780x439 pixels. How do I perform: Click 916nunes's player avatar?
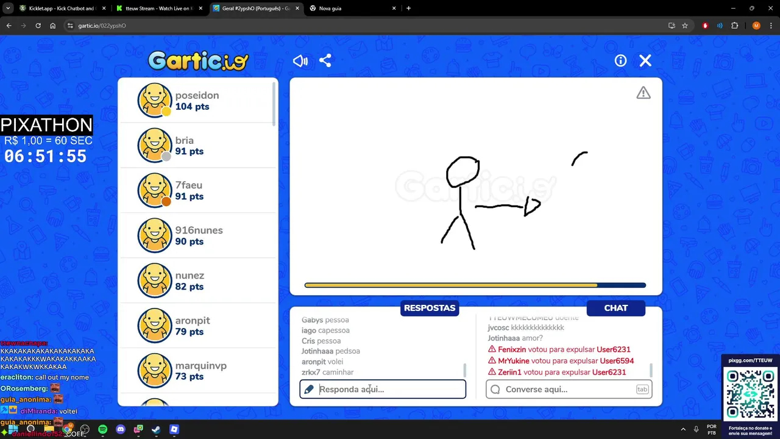pos(155,235)
